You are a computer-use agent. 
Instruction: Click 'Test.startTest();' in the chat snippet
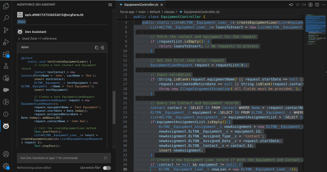[48, 132]
